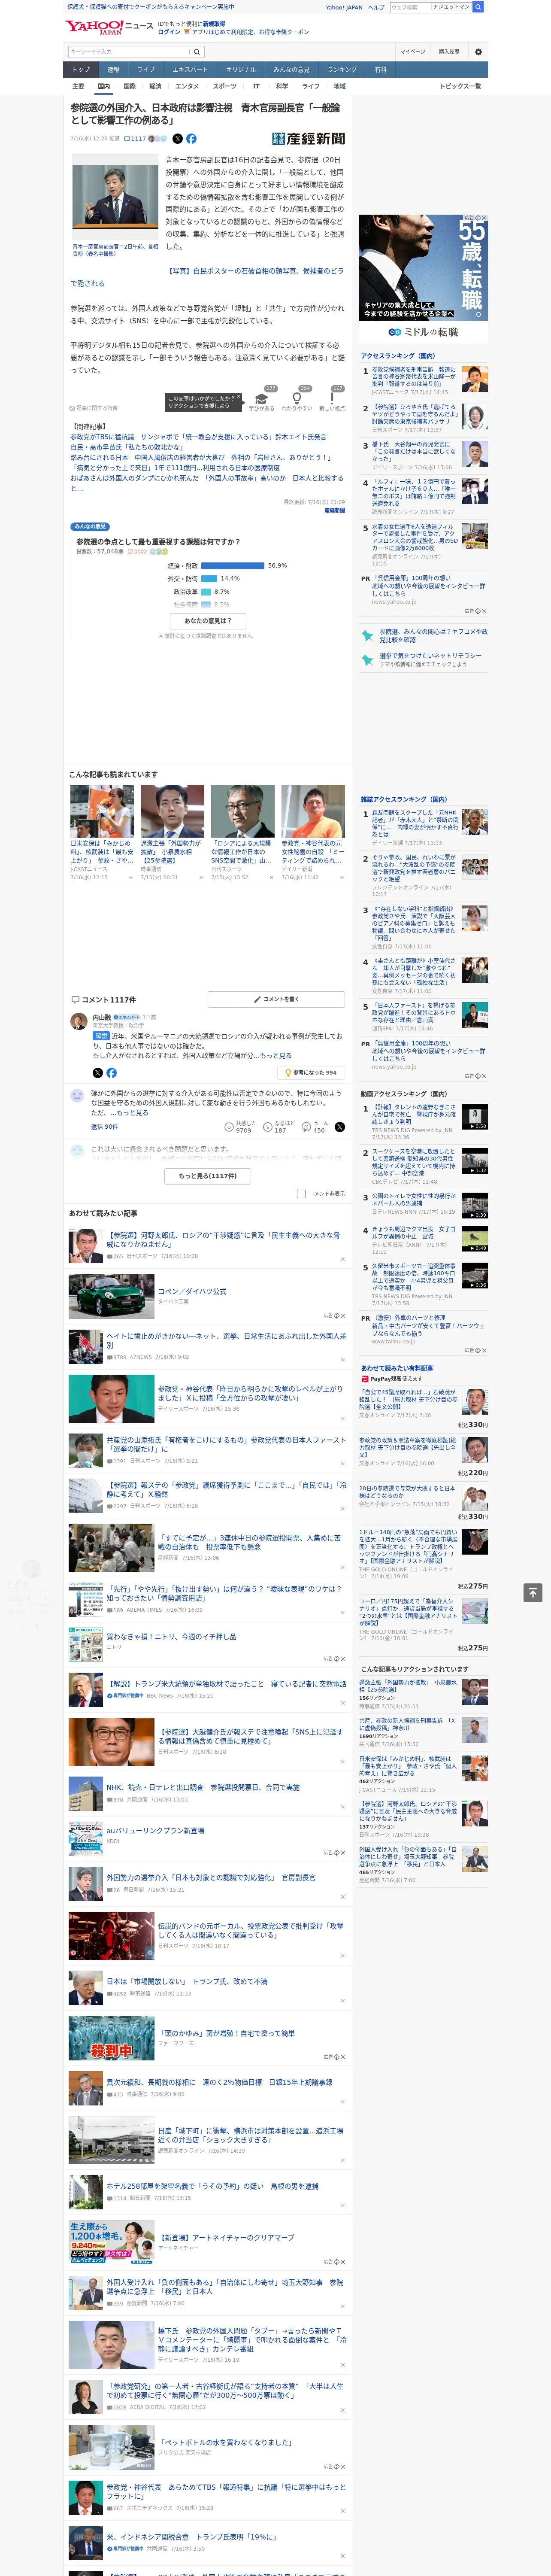This screenshot has width=551, height=2576.
Task: Tick the コメント非表示 checkbox
Action: point(301,1193)
